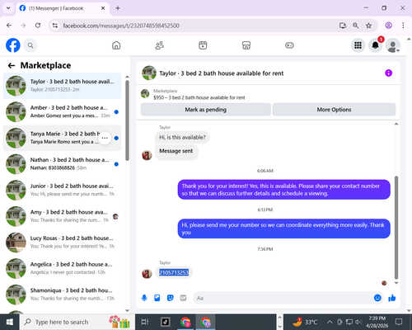Viewport: 412px width, 330px height.
Task: Open the Gaming icon in top navigation
Action: tap(289, 45)
